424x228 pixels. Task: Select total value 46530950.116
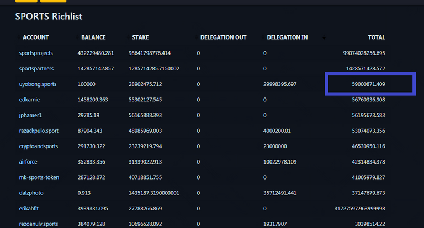tap(368, 146)
